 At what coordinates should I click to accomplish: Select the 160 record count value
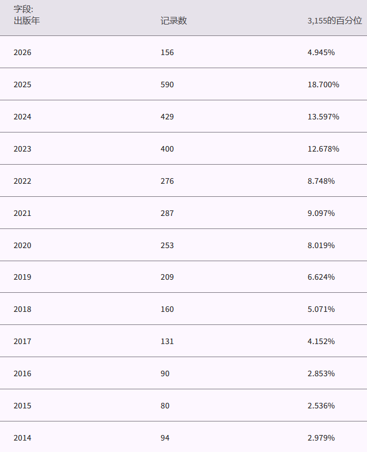[167, 309]
